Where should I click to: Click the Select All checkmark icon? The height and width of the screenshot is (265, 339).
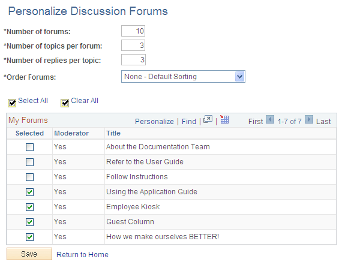[x=12, y=103]
